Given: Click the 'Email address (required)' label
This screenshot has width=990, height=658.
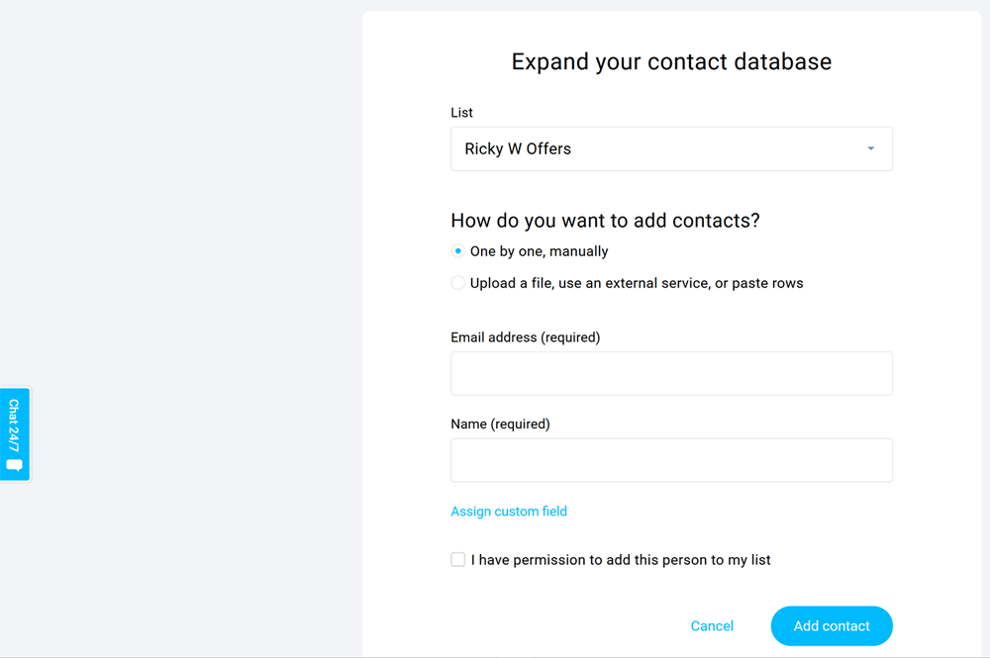Looking at the screenshot, I should [x=526, y=337].
